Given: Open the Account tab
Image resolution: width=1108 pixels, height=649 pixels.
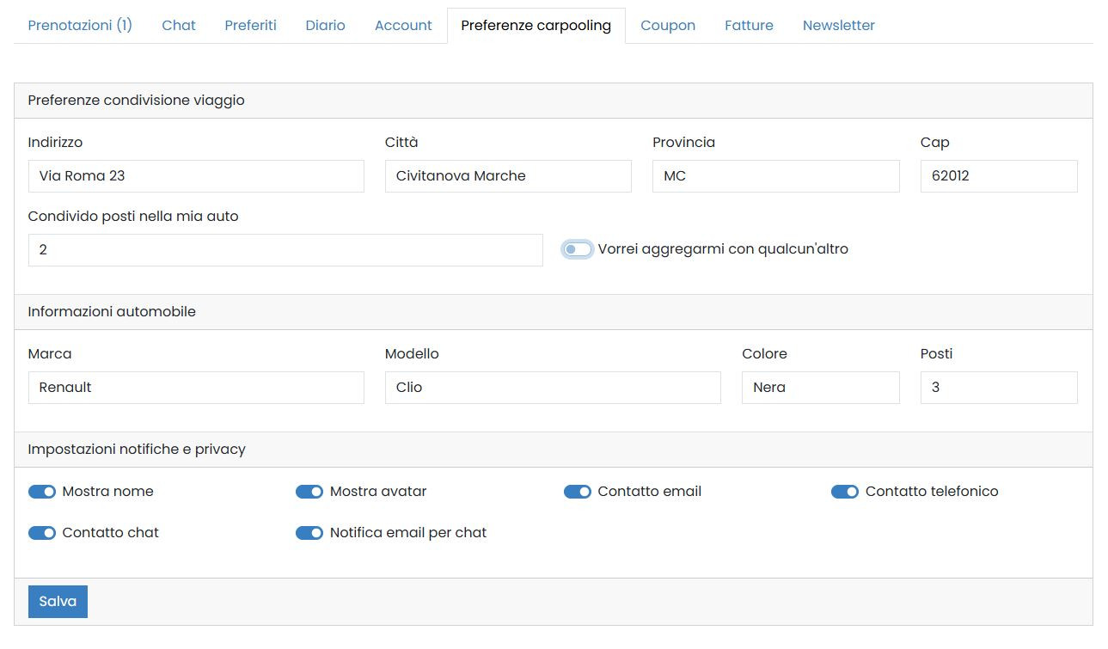Looking at the screenshot, I should point(403,25).
